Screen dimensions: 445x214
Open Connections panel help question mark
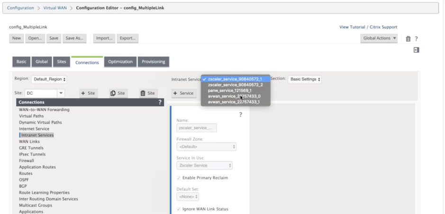point(160,102)
